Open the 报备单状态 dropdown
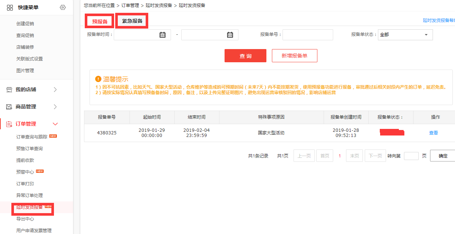This screenshot has height=234, width=455. (x=405, y=35)
